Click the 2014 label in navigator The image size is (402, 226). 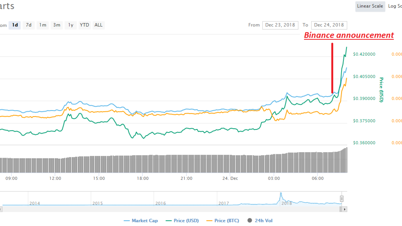[x=35, y=203]
